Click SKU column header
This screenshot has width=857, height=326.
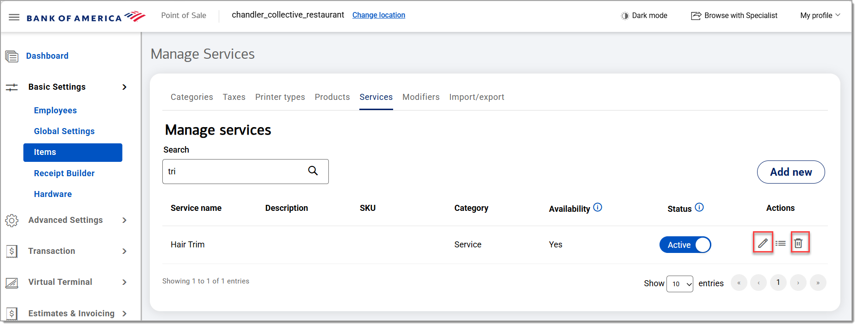pos(368,208)
